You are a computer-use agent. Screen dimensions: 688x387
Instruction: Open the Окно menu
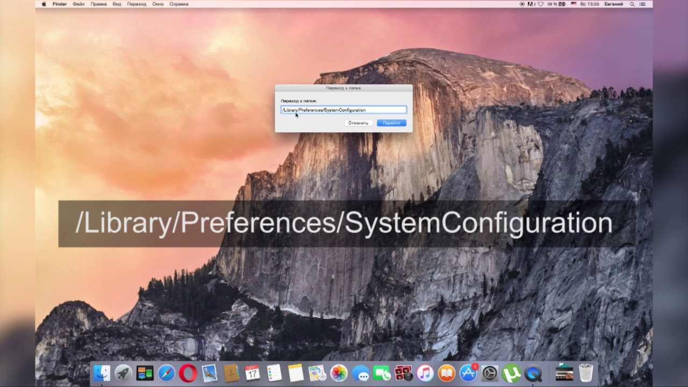coord(157,4)
